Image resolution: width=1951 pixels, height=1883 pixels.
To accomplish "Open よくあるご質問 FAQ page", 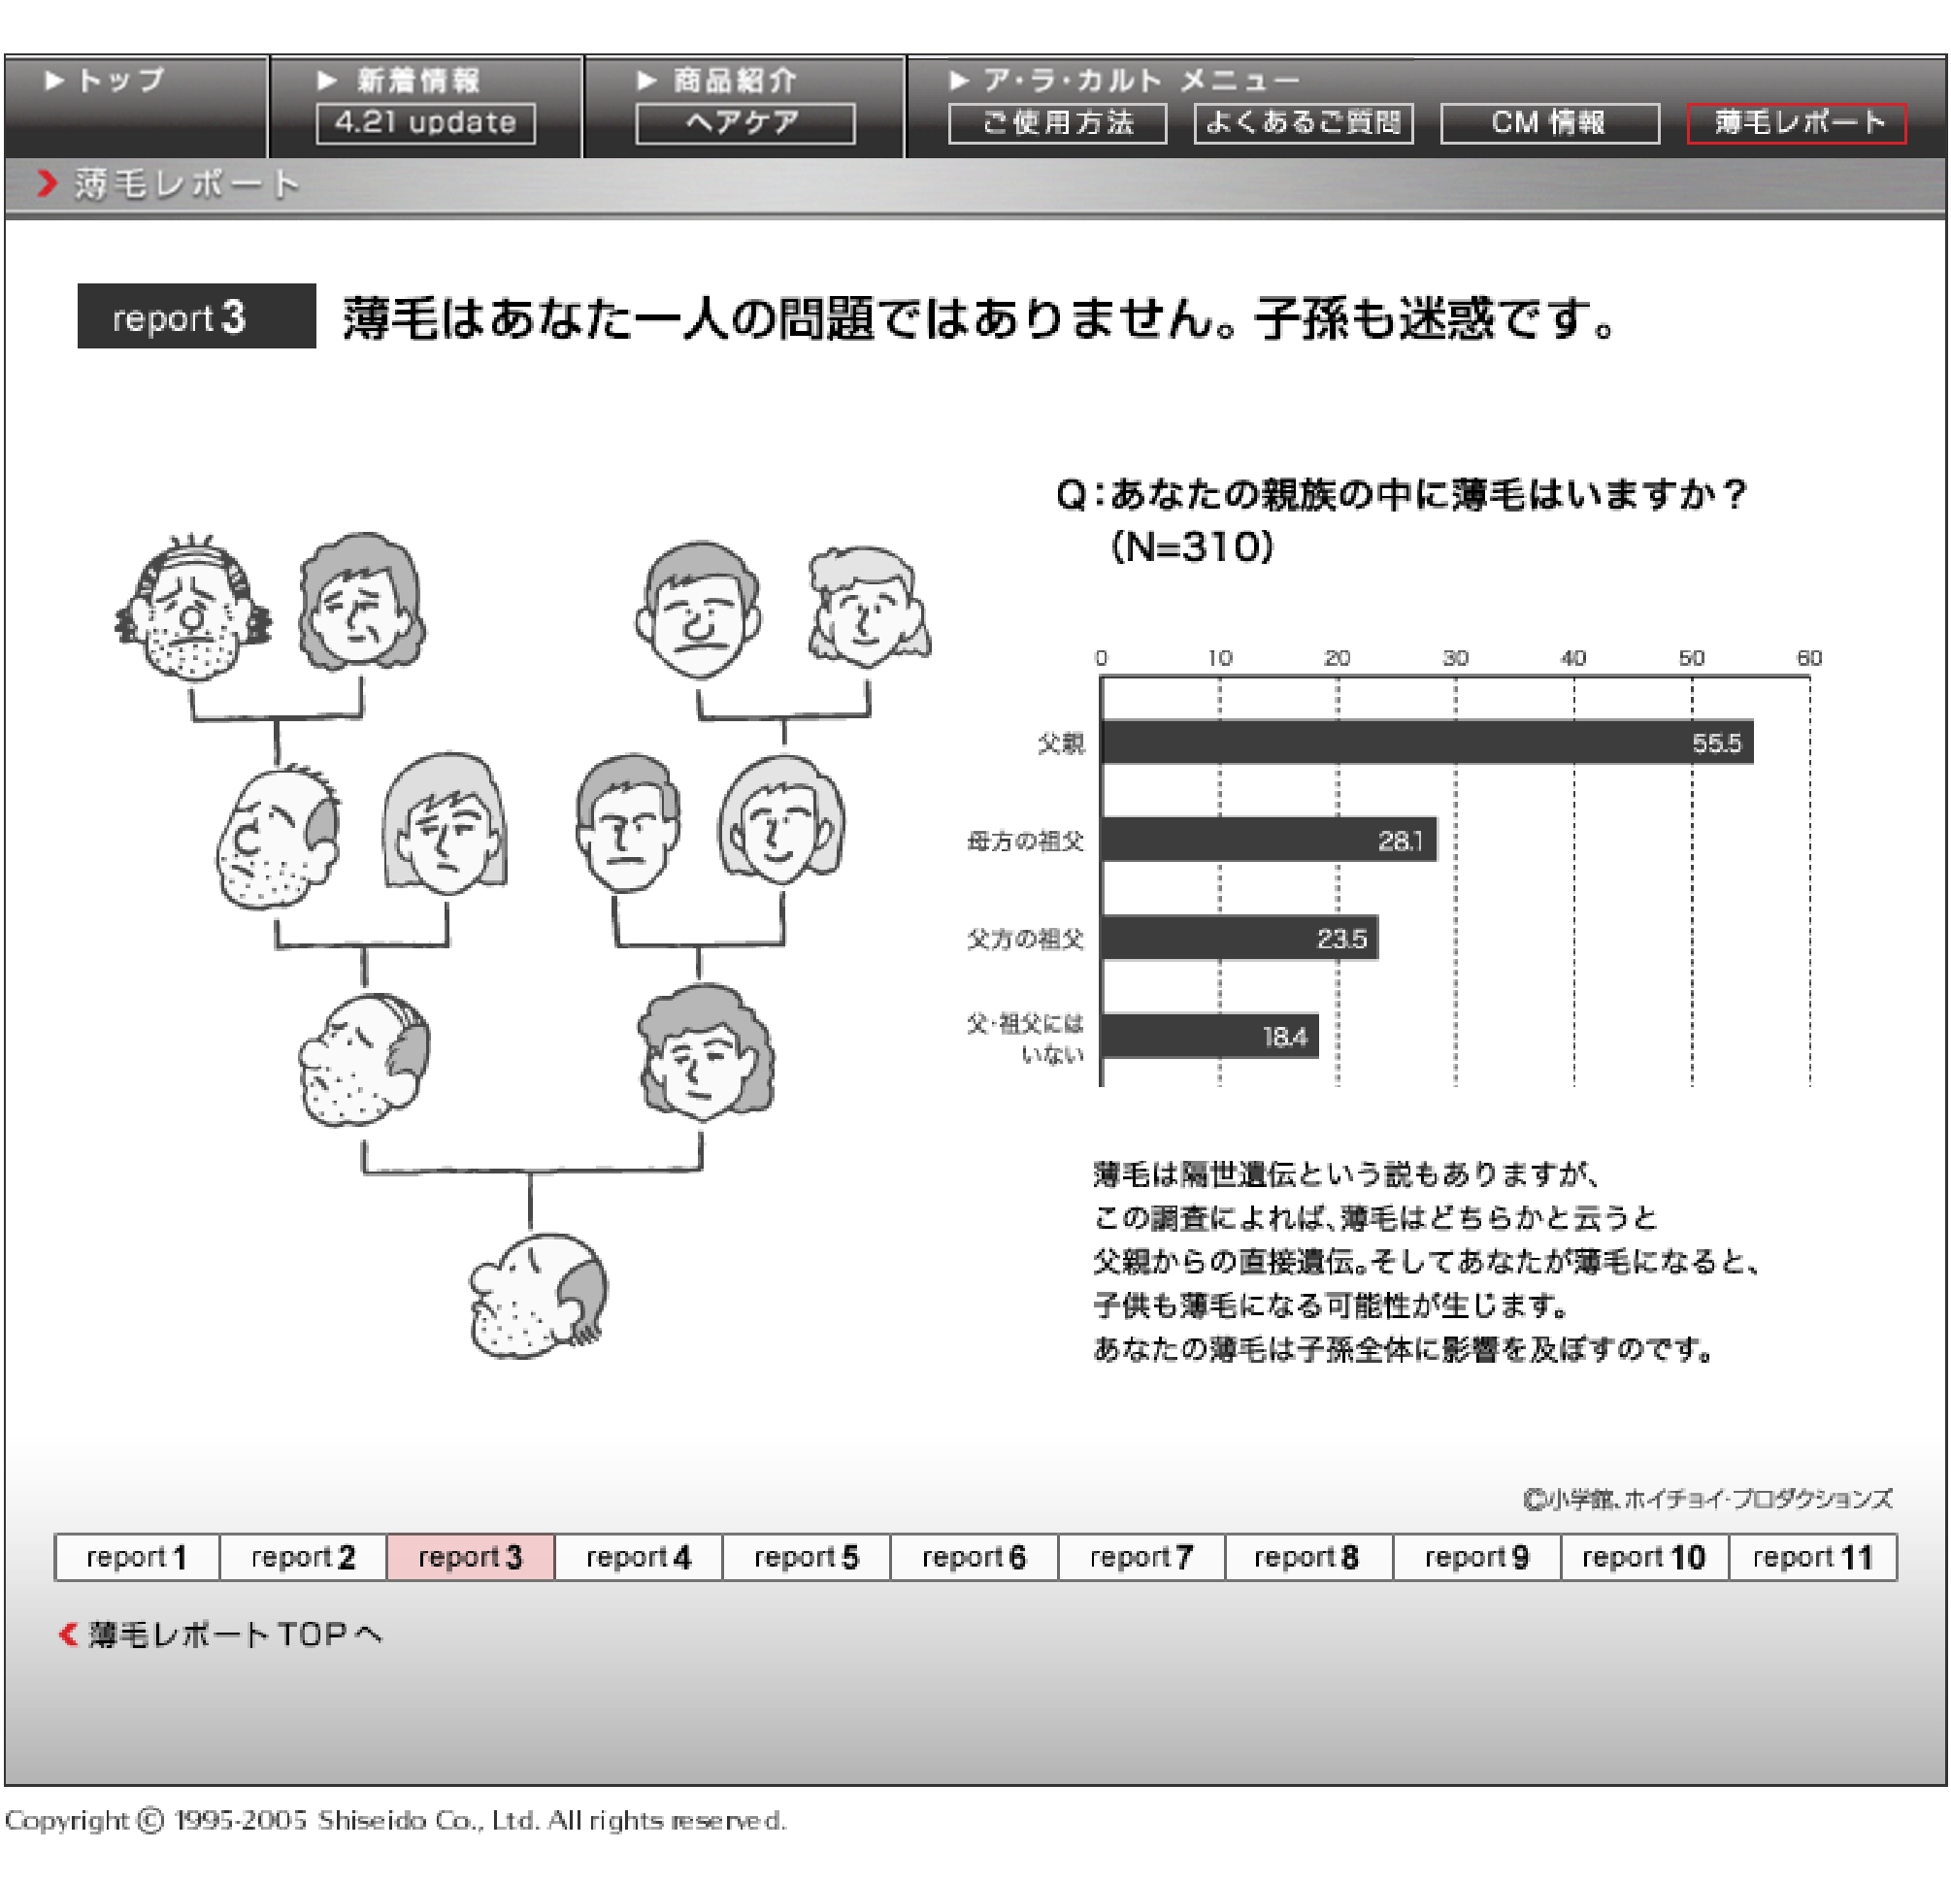I will tap(1303, 123).
